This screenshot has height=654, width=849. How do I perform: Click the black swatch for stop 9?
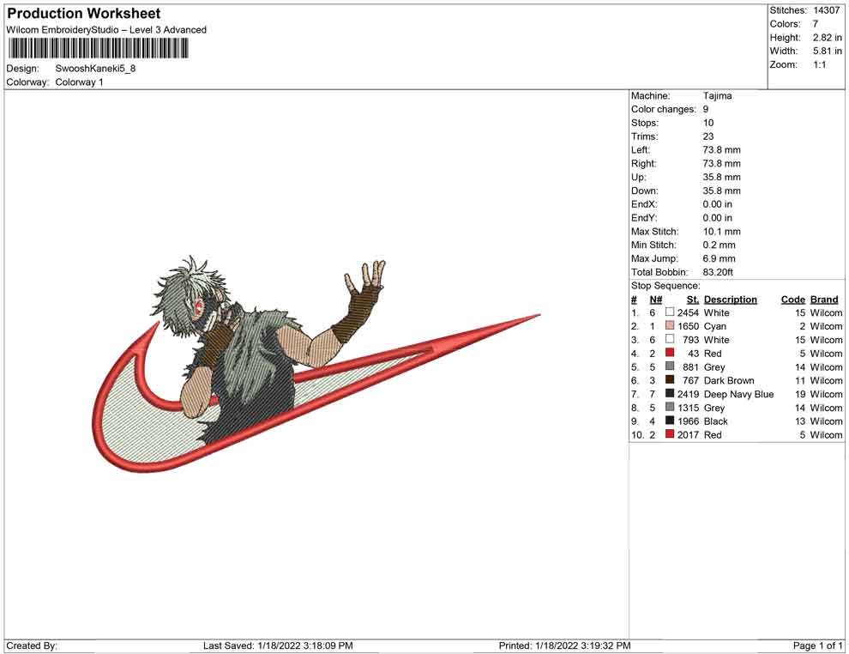click(670, 421)
